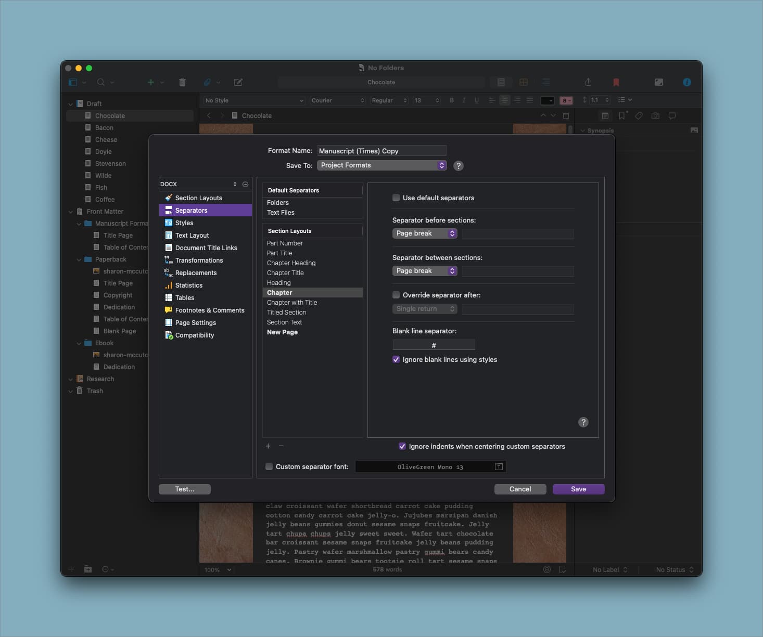Select Chapter with Title in Section Layouts list

[x=292, y=302]
